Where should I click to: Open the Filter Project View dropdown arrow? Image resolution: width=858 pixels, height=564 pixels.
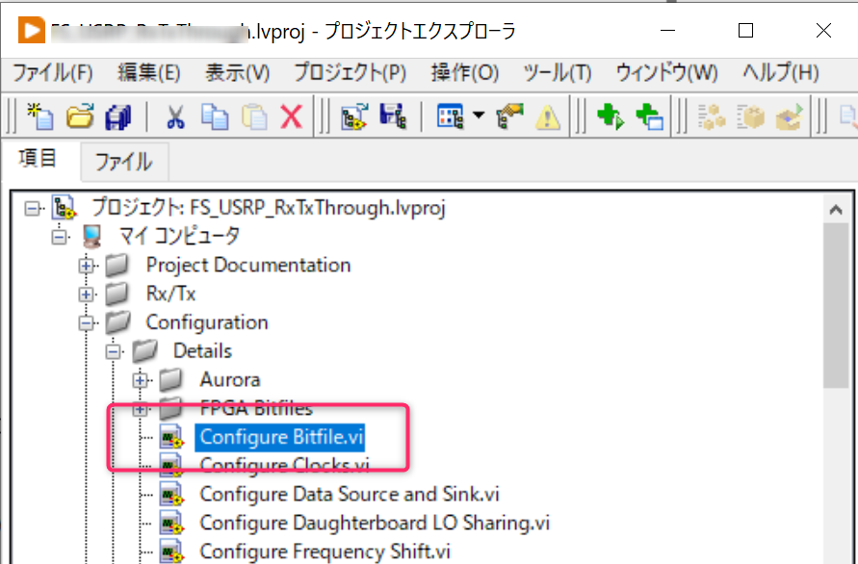point(479,115)
